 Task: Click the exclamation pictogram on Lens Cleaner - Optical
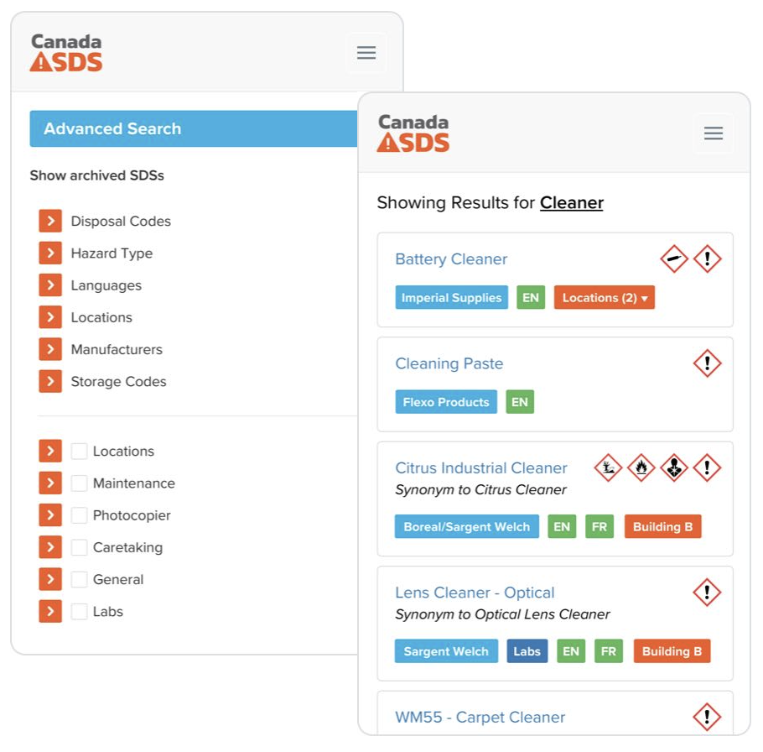pos(706,593)
